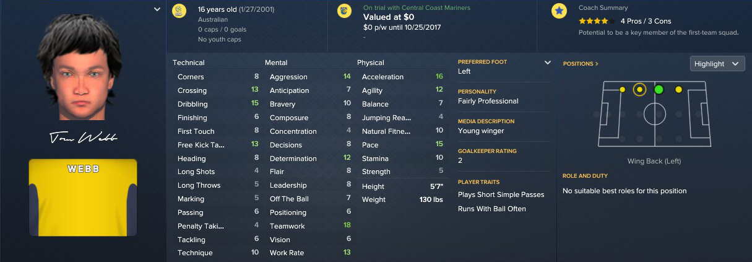
Task: Click the Coach Summary star icon
Action: pyautogui.click(x=560, y=11)
